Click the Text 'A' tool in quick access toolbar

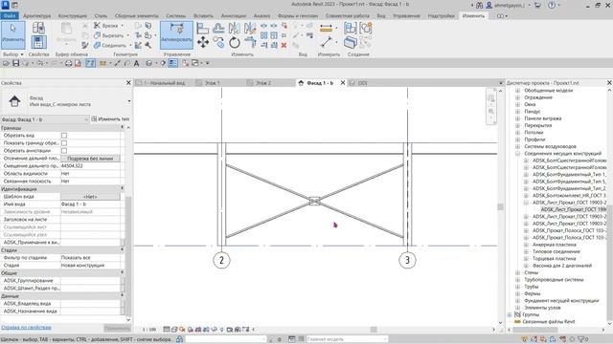tap(136, 63)
